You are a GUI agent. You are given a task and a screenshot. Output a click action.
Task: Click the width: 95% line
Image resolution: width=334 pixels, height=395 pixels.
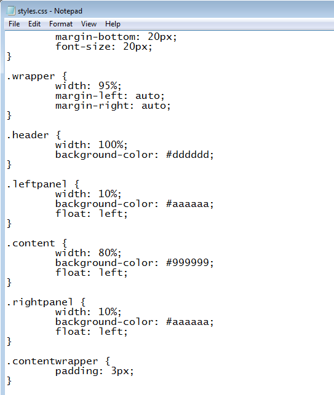[89, 86]
